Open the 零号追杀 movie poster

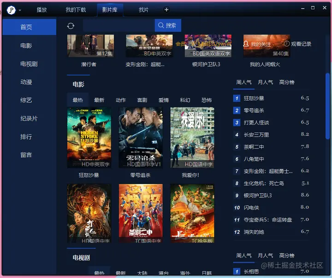[x=141, y=138]
